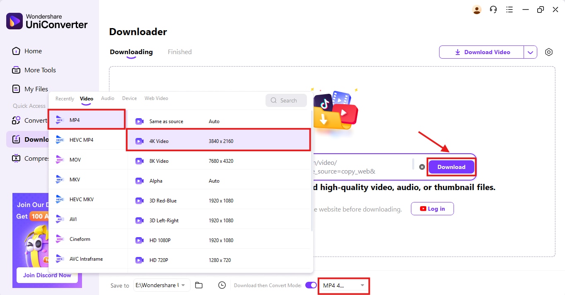565x295 pixels.
Task: Choose the 3D Red-Blue preset
Action: click(219, 201)
